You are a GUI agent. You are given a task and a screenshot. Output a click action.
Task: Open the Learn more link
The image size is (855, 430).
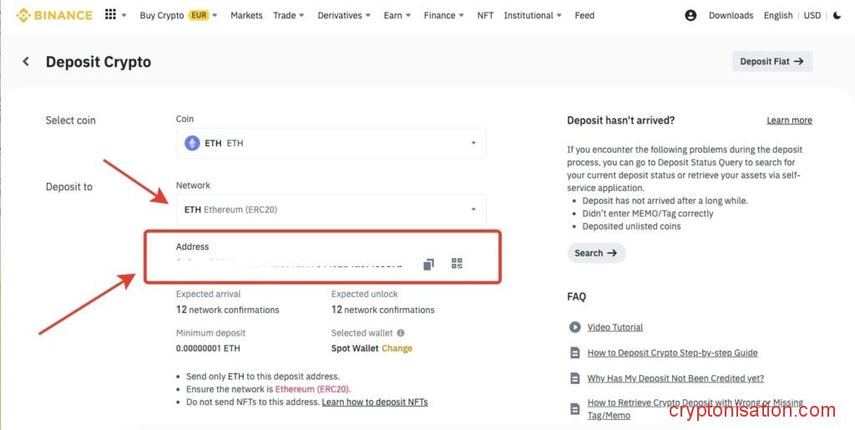click(789, 120)
